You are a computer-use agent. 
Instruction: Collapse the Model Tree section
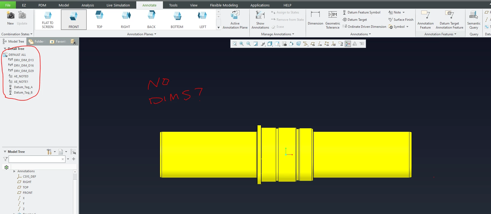pos(5,152)
